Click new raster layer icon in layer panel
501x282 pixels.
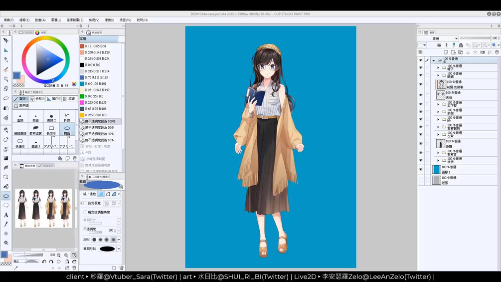tap(446, 52)
